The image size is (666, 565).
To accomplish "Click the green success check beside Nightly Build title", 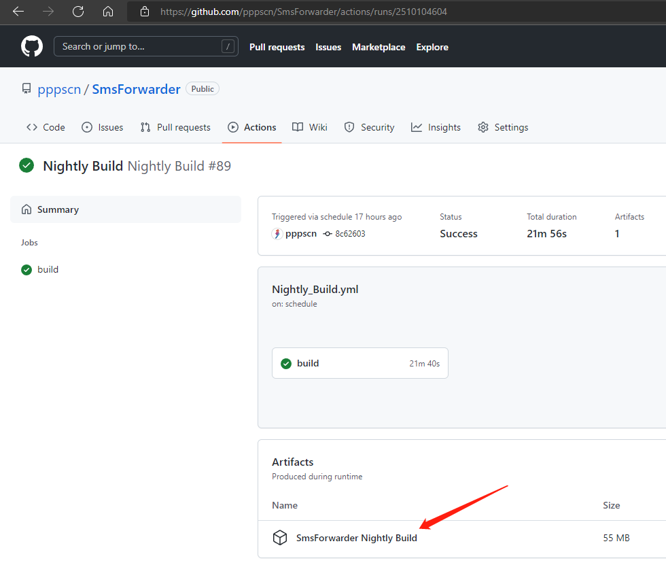I will [x=27, y=165].
